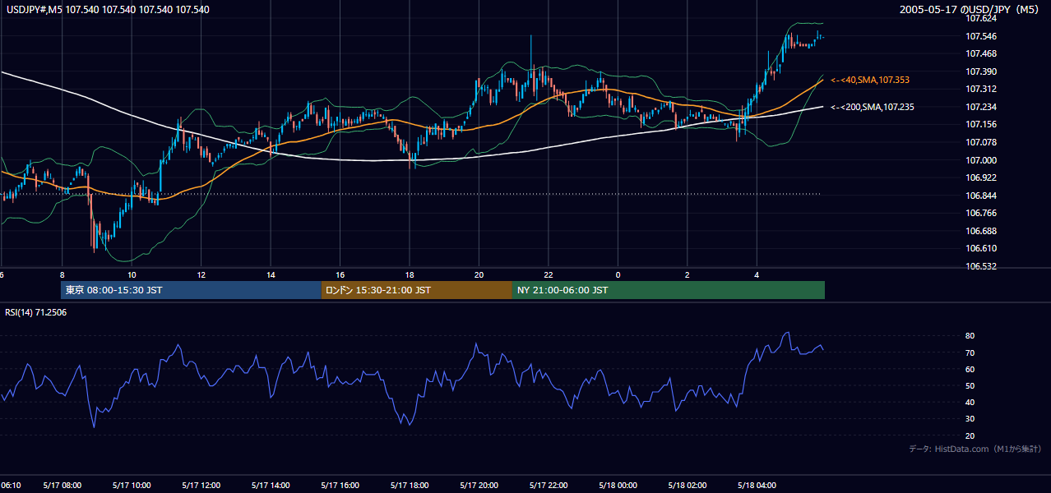1051x493 pixels.
Task: Click hour label 22 under the price chart
Action: (549, 274)
